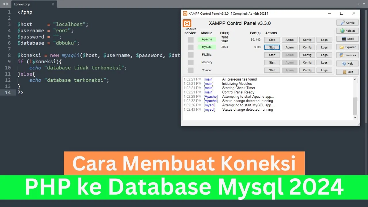Image resolution: width=368 pixels, height=207 pixels.
Task: Toggle Mercury service install checkbox
Action: [x=191, y=62]
